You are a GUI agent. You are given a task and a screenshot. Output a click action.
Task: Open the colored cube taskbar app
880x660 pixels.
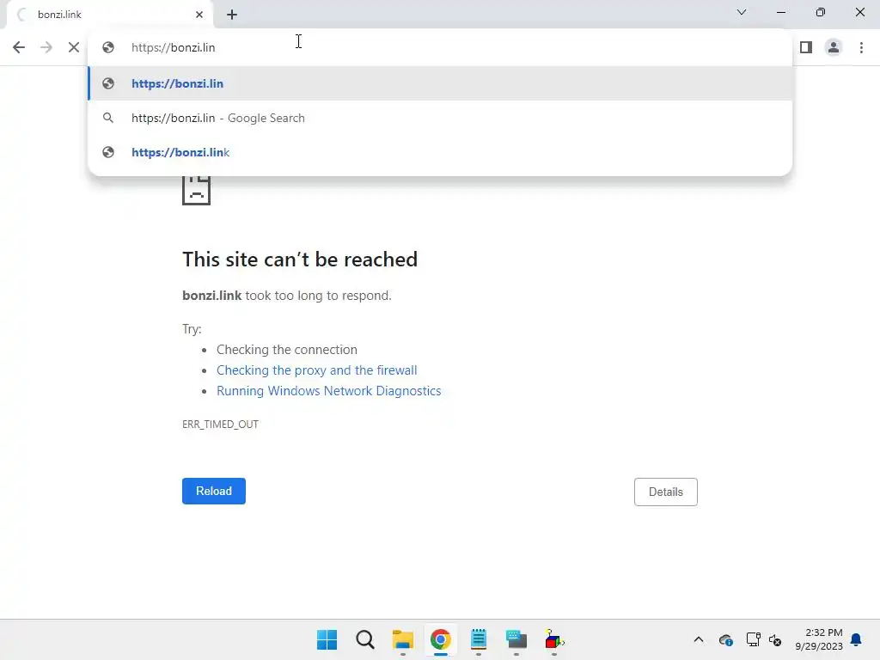pos(554,639)
